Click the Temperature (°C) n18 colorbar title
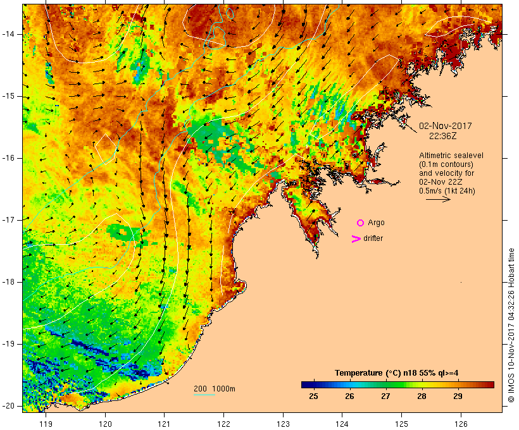Screen dimensions: 519x430 coord(397,373)
